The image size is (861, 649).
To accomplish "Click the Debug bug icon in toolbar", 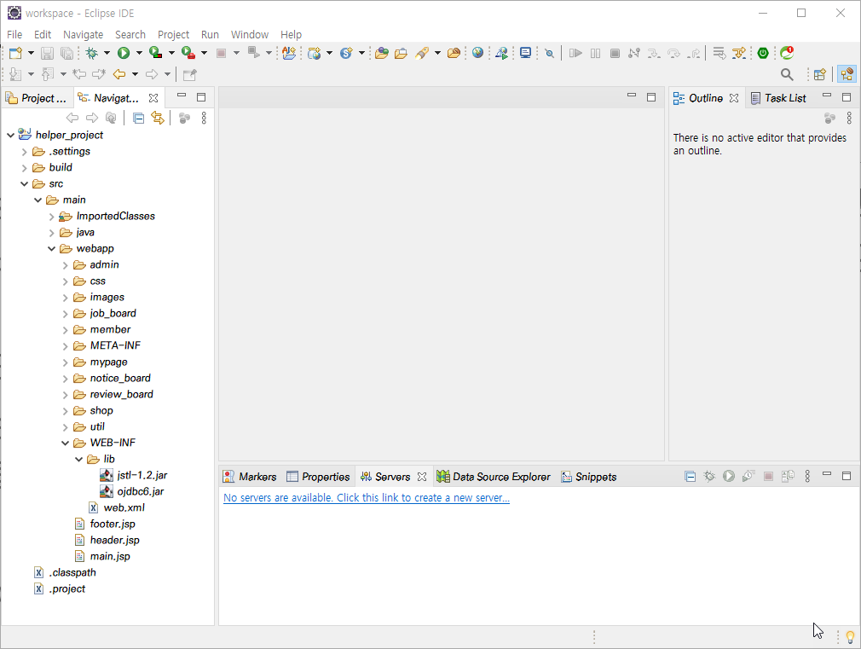I will tap(92, 54).
